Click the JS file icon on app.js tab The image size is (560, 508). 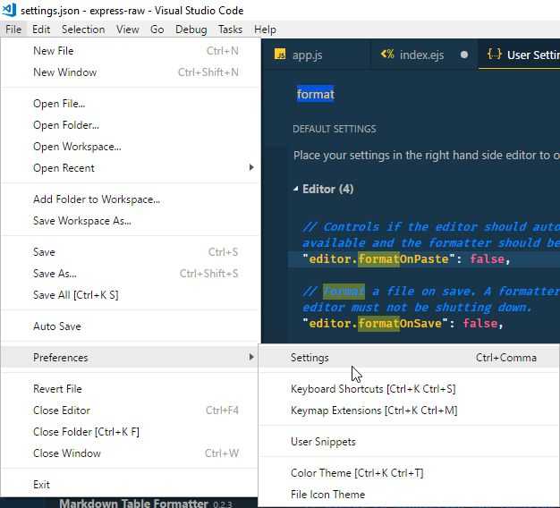(280, 55)
